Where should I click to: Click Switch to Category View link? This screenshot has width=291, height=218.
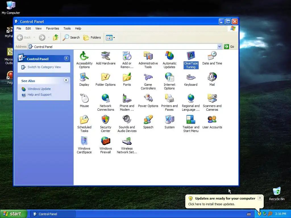pyautogui.click(x=44, y=67)
